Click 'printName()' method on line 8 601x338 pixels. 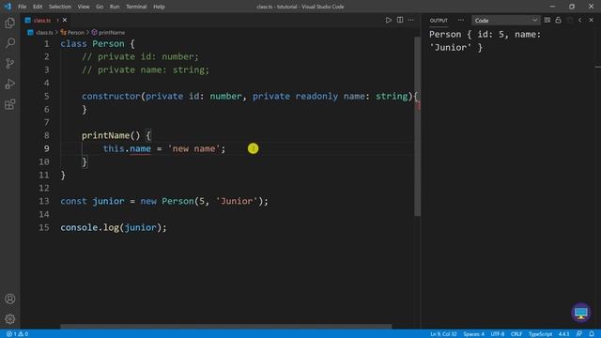click(x=111, y=135)
